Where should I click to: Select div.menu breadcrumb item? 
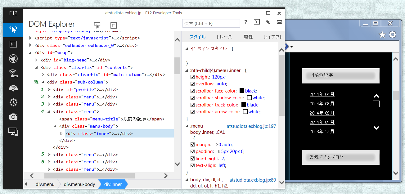coord(45,184)
